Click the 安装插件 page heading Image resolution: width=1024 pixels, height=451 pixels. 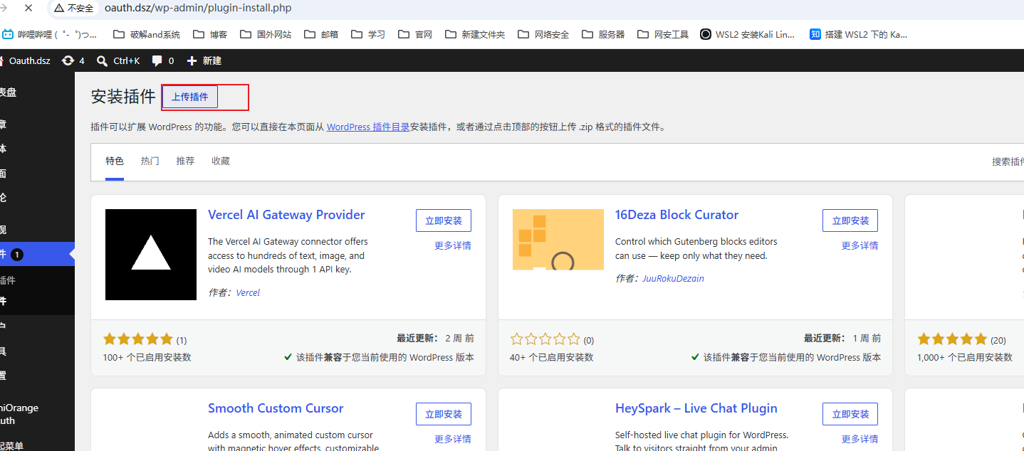[x=123, y=97]
